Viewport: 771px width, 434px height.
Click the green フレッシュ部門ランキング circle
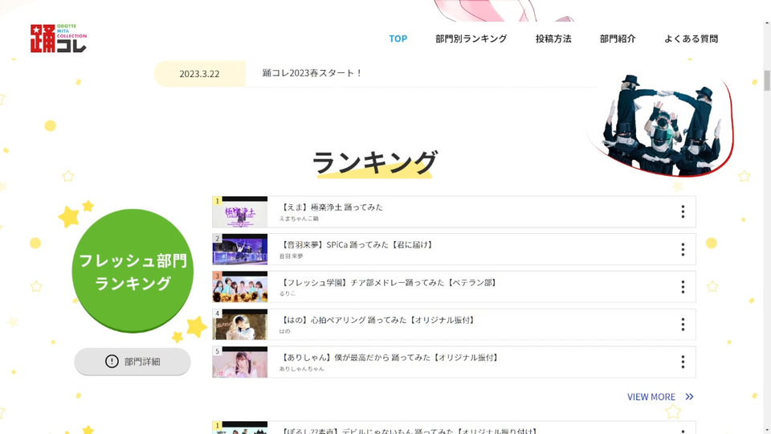click(x=133, y=271)
